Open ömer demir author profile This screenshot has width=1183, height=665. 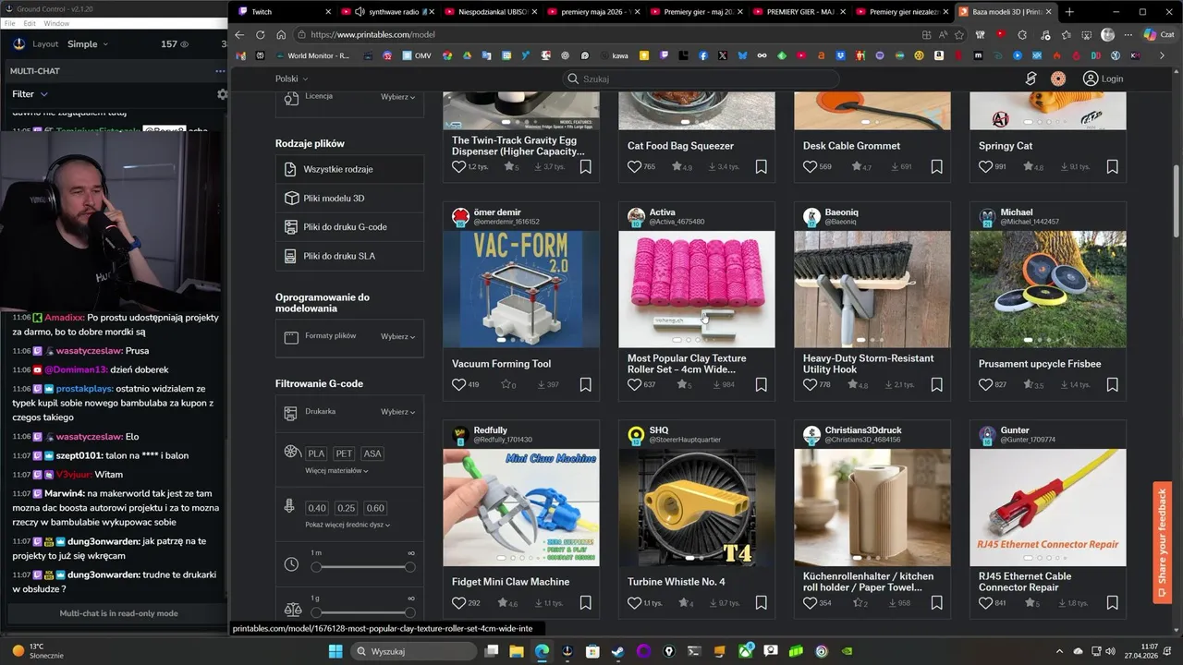[497, 212]
